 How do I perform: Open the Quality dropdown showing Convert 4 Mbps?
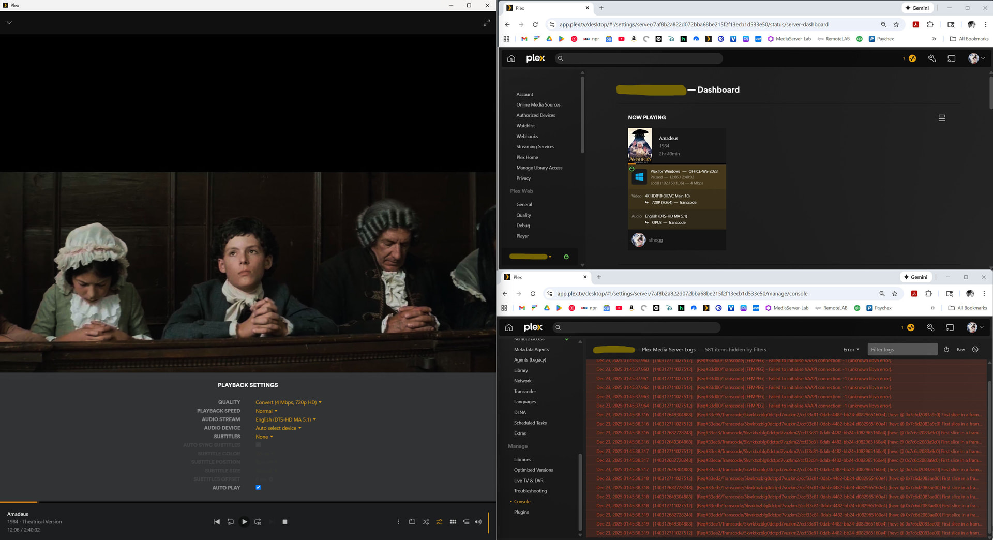coord(289,402)
